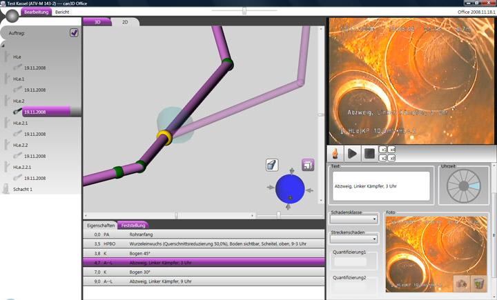Select the Wurzeleinwuchs HPBO finding row
This screenshot has height=300, width=497.
tap(204, 244)
